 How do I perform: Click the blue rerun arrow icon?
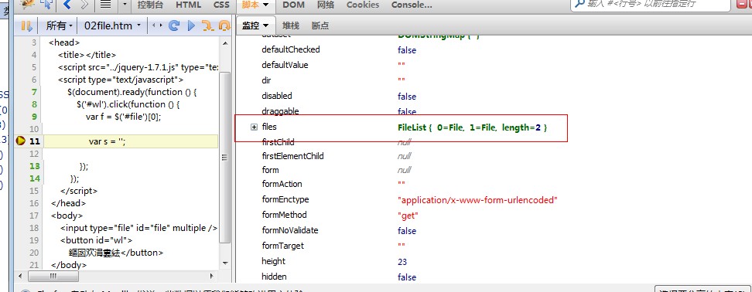[175, 25]
